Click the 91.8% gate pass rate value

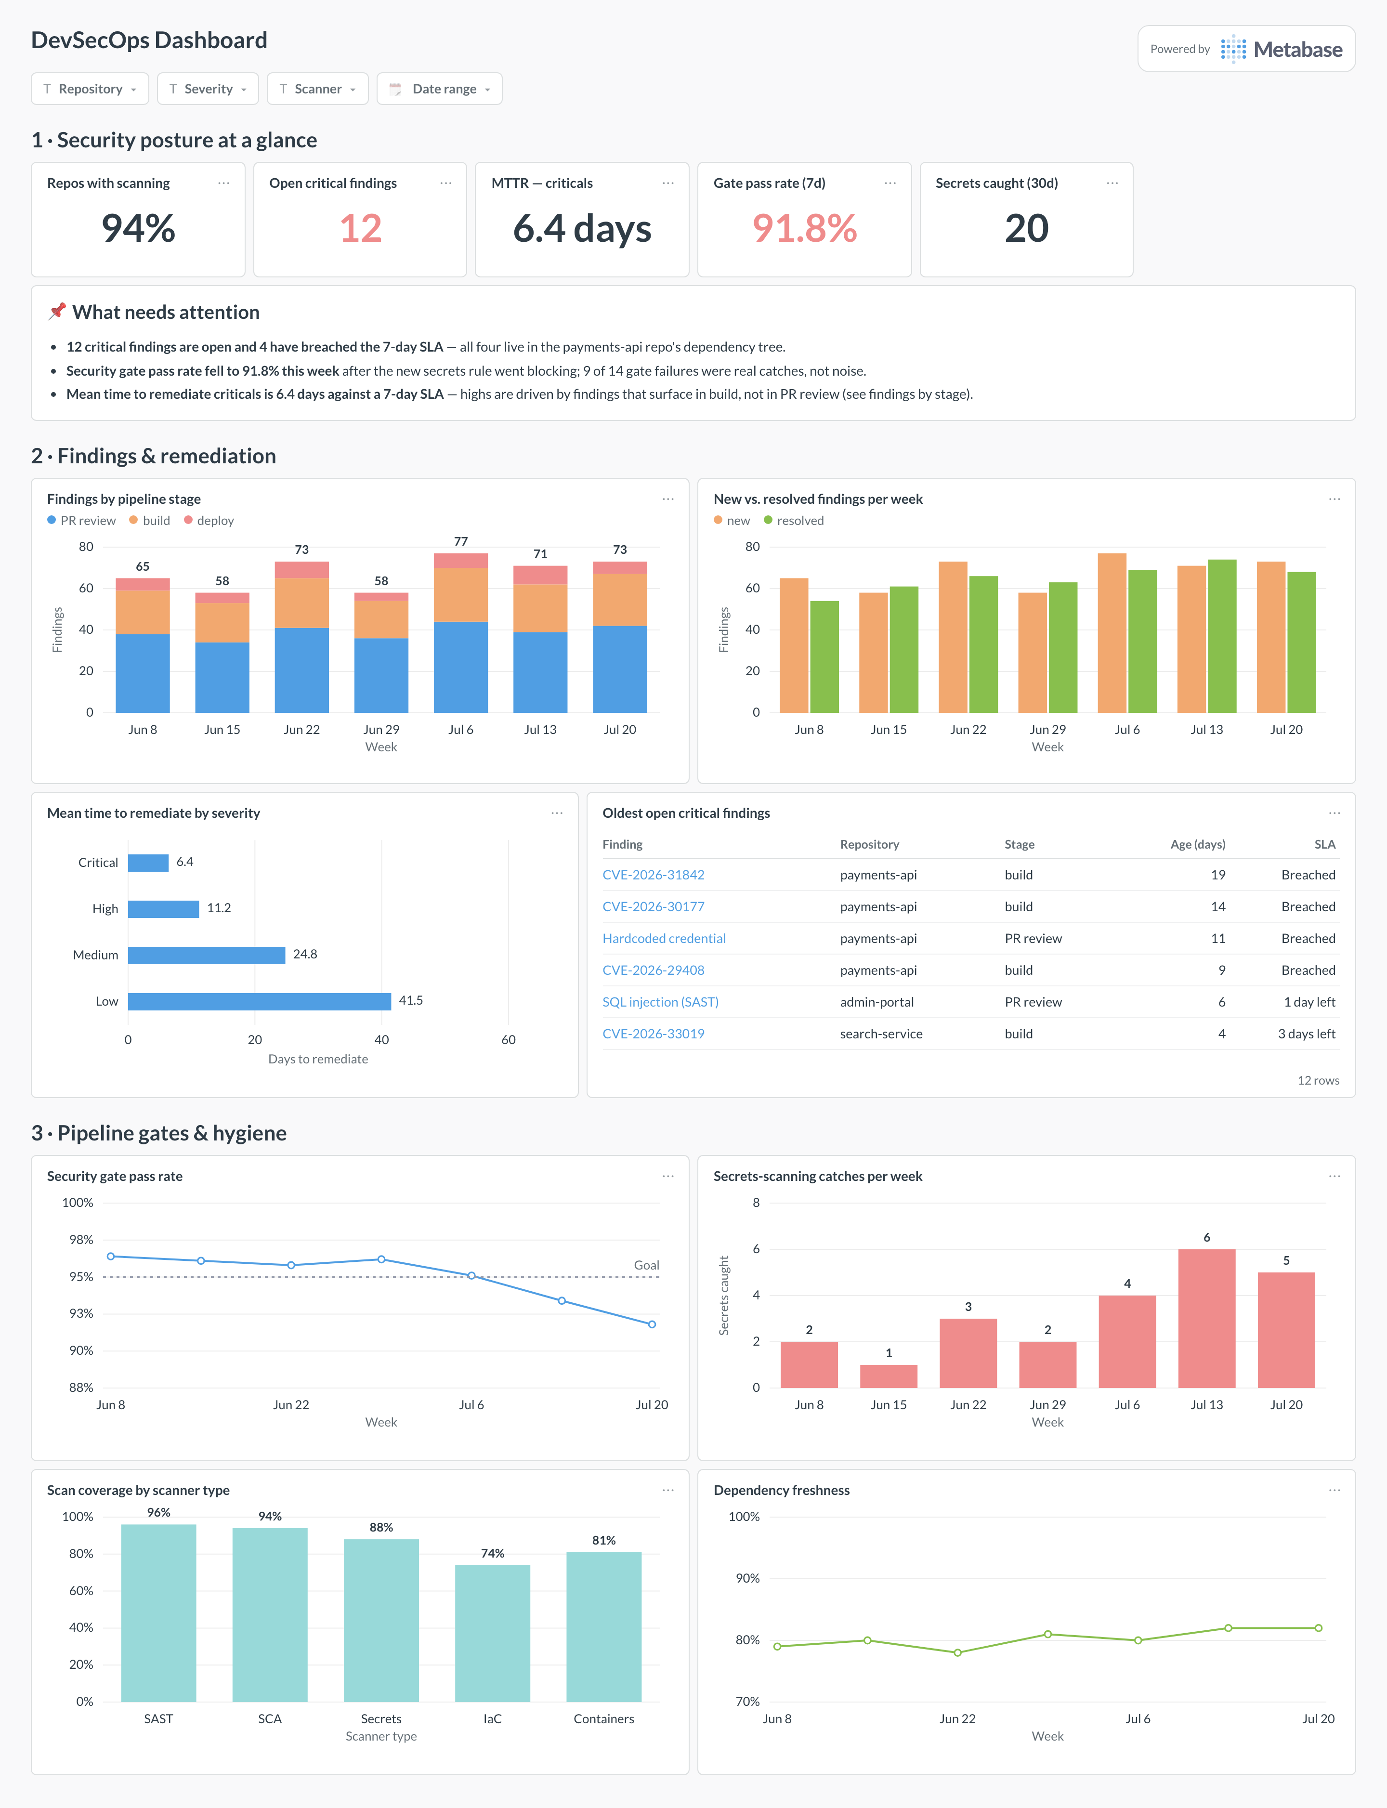(x=804, y=229)
